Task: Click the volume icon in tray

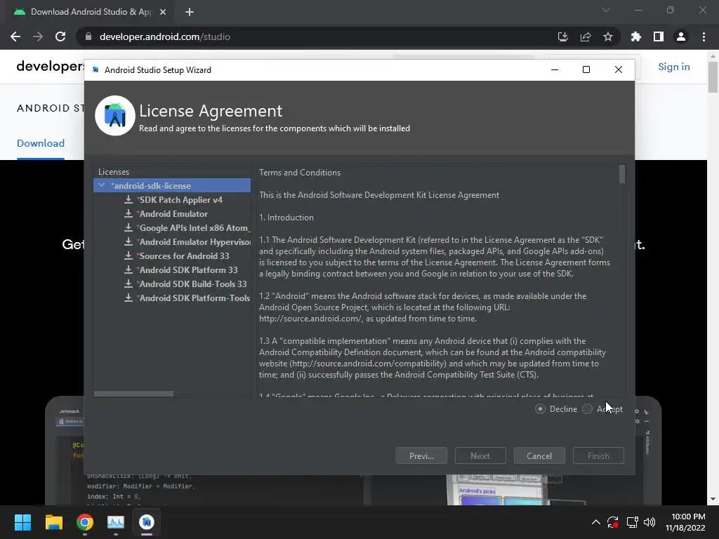Action: 649,522
